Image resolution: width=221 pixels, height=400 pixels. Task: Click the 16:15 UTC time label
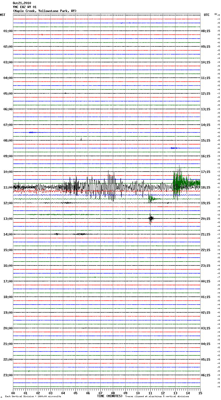[x=206, y=156]
